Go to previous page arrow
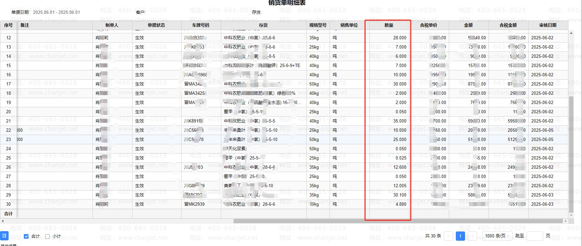 pos(449,236)
